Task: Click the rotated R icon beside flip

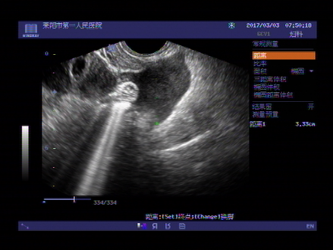Action: [x=168, y=226]
